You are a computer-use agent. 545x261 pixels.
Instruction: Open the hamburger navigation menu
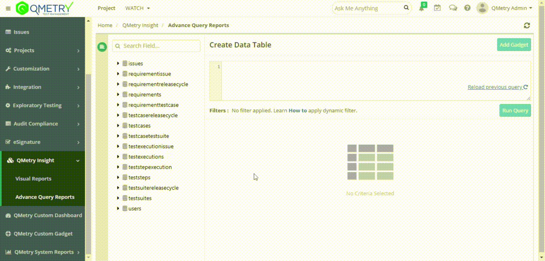point(8,8)
